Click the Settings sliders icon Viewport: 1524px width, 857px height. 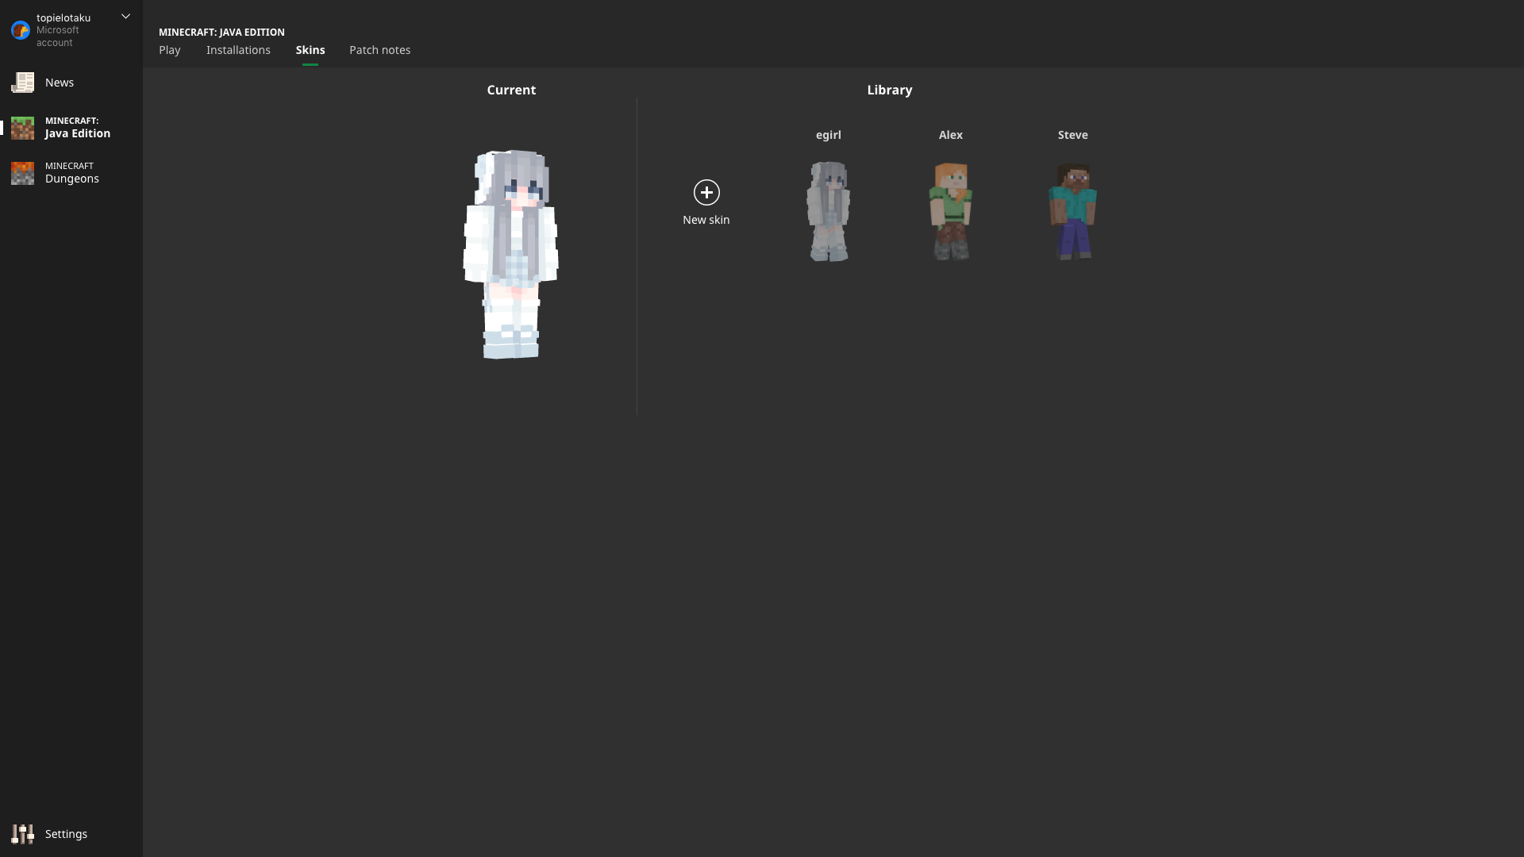pos(22,834)
